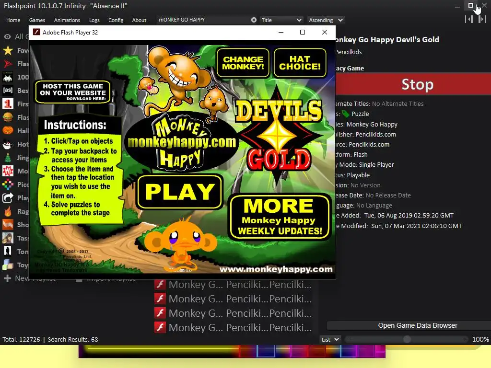
Task: Select the bowl Hot playlist icon
Action: (x=8, y=144)
